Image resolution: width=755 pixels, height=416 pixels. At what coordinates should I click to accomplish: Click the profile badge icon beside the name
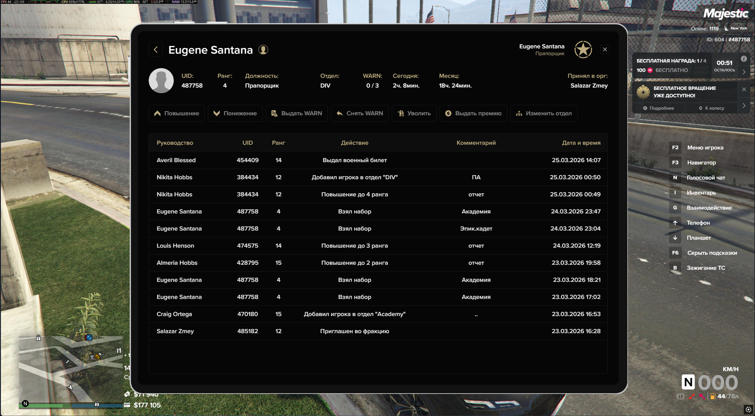[x=263, y=50]
